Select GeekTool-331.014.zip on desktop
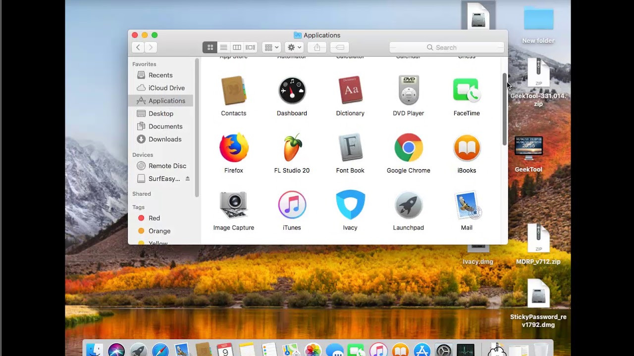Viewport: 634px width, 356px height. pos(538,82)
